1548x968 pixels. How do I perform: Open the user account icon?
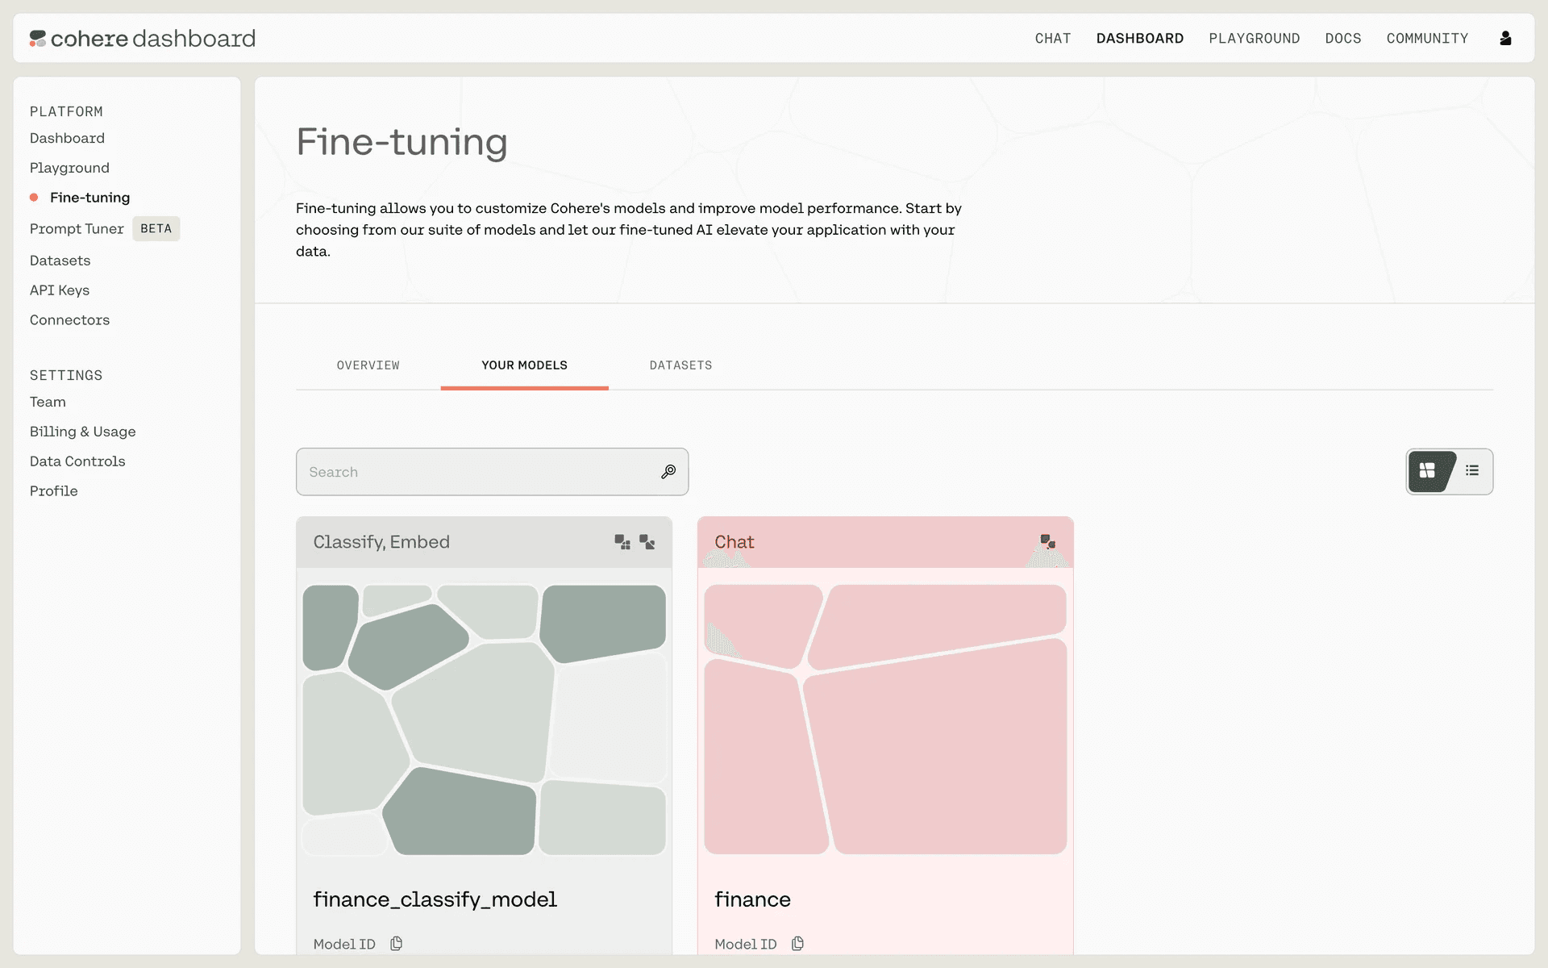[x=1505, y=38]
